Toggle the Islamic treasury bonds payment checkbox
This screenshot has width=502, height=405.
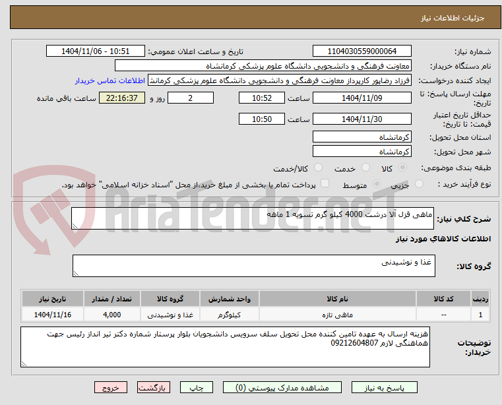(325, 183)
